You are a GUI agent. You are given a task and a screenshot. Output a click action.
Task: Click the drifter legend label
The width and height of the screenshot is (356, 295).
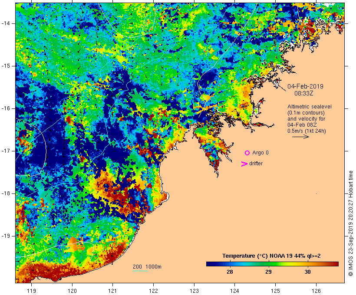pyautogui.click(x=256, y=164)
